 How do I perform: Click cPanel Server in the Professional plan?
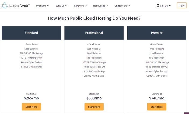point(94,44)
